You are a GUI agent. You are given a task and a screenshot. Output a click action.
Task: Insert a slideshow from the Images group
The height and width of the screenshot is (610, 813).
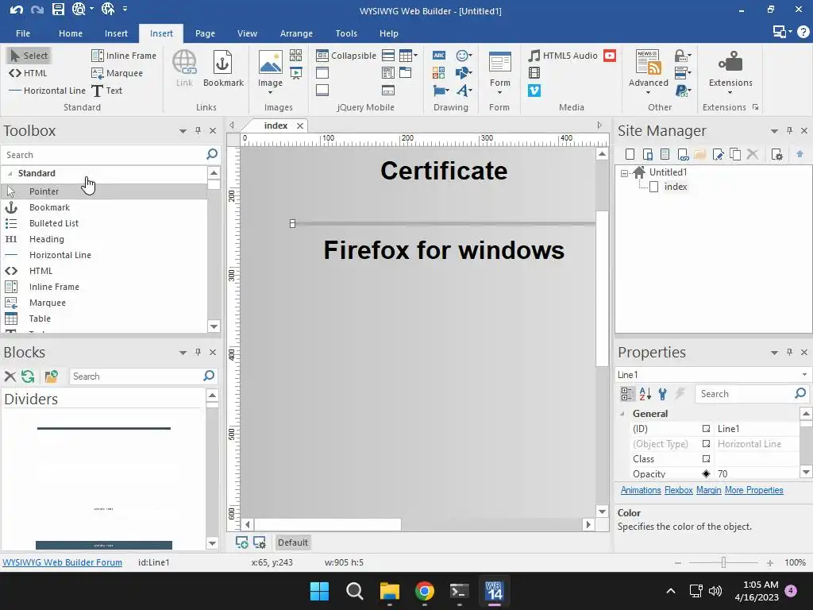click(x=296, y=73)
